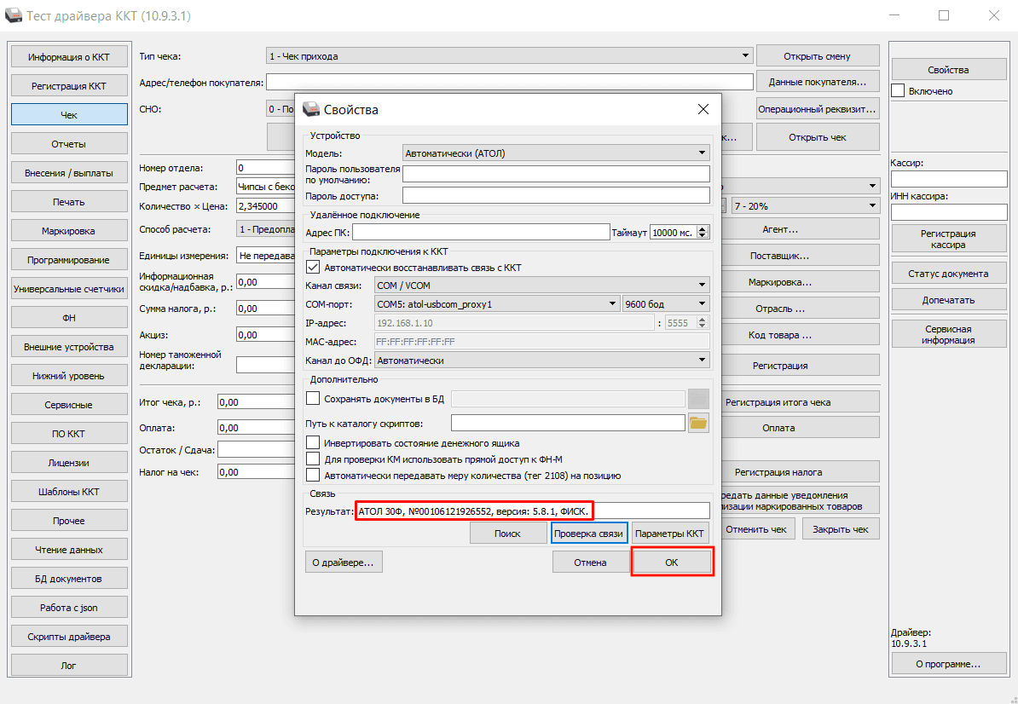Check 'Инвертировать состояние денежного ящика'

(313, 443)
